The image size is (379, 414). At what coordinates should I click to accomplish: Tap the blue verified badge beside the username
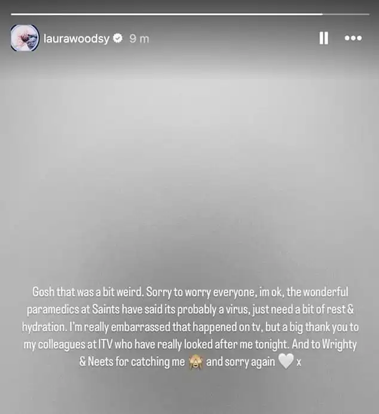(x=118, y=38)
